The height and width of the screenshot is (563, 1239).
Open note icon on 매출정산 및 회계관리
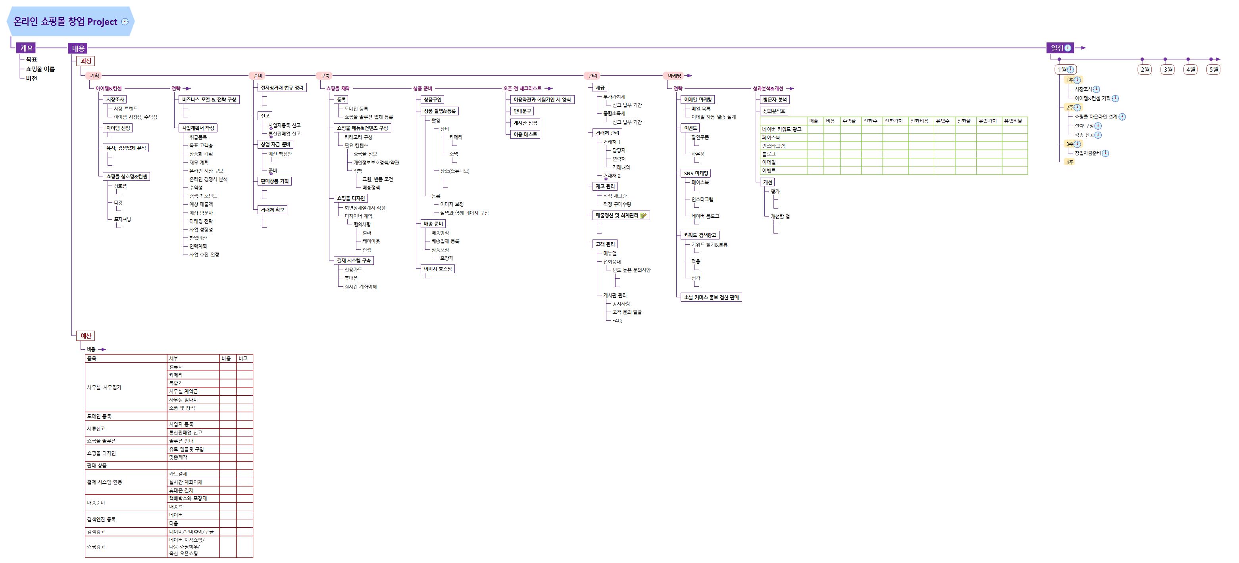643,216
